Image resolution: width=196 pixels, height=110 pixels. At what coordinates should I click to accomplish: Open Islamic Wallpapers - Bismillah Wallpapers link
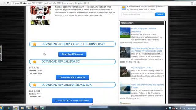(x=144, y=30)
